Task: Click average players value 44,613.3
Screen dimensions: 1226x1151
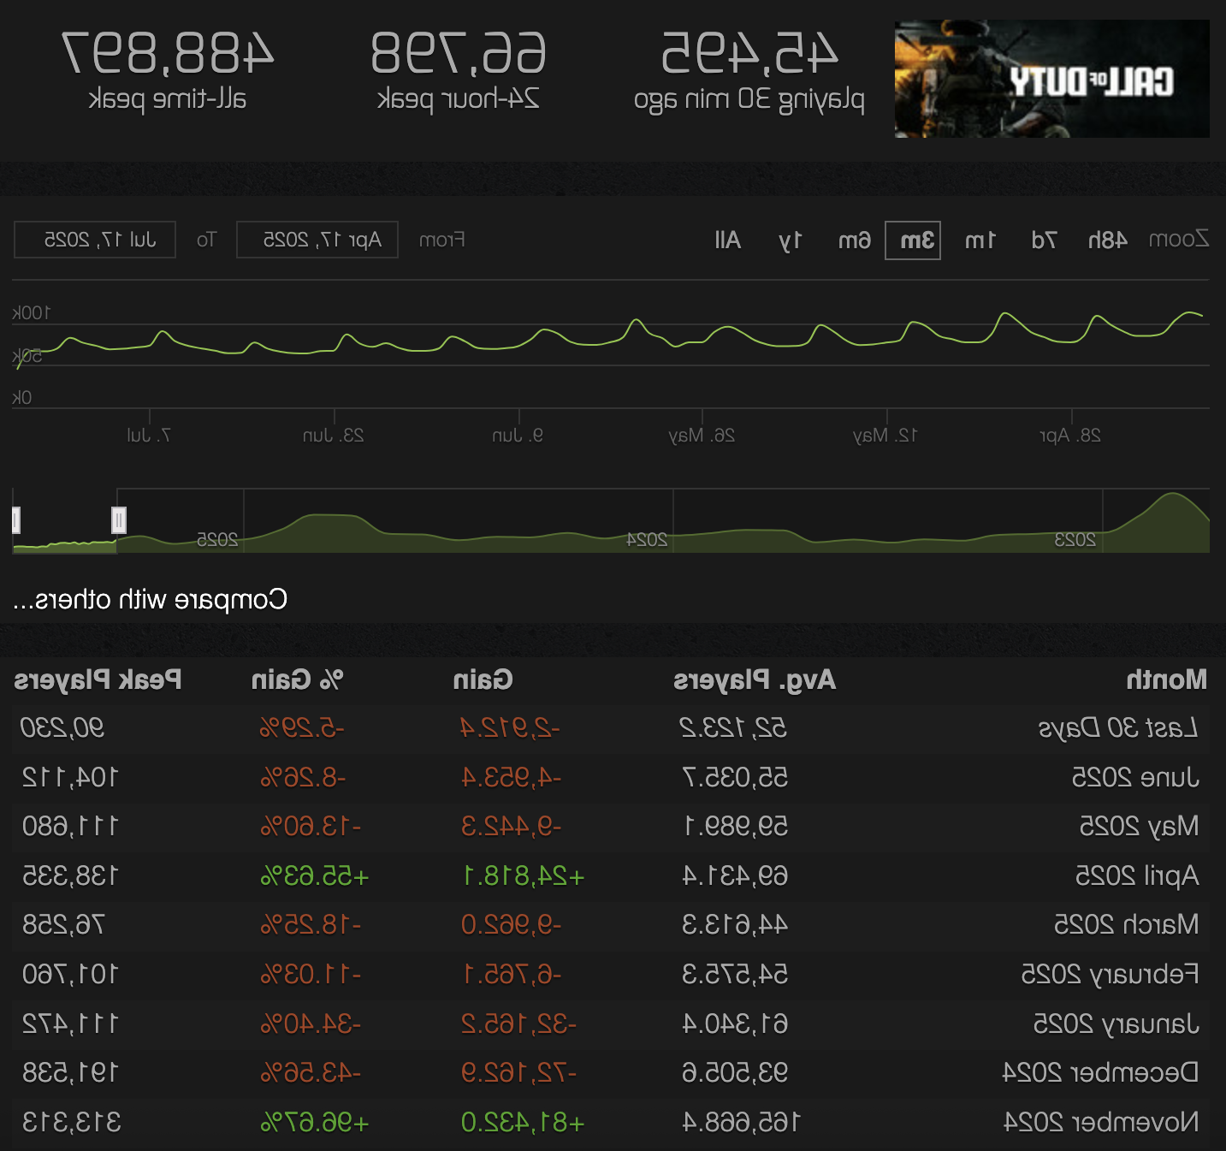Action: pos(735,925)
